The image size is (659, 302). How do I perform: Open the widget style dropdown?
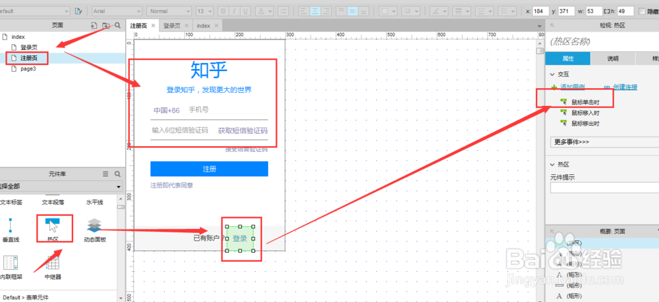pyautogui.click(x=34, y=11)
